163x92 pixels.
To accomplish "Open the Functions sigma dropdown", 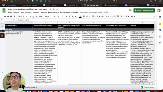I will click(x=127, y=16).
